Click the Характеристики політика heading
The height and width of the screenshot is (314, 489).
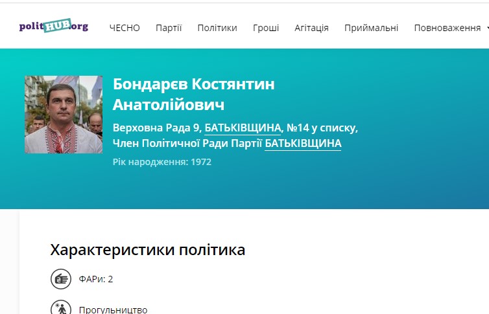pyautogui.click(x=148, y=250)
